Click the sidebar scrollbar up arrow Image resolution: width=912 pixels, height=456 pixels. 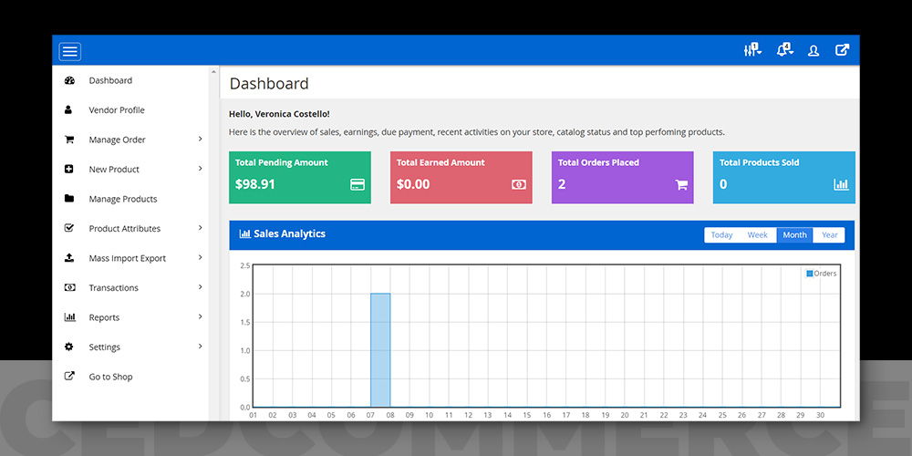[212, 71]
